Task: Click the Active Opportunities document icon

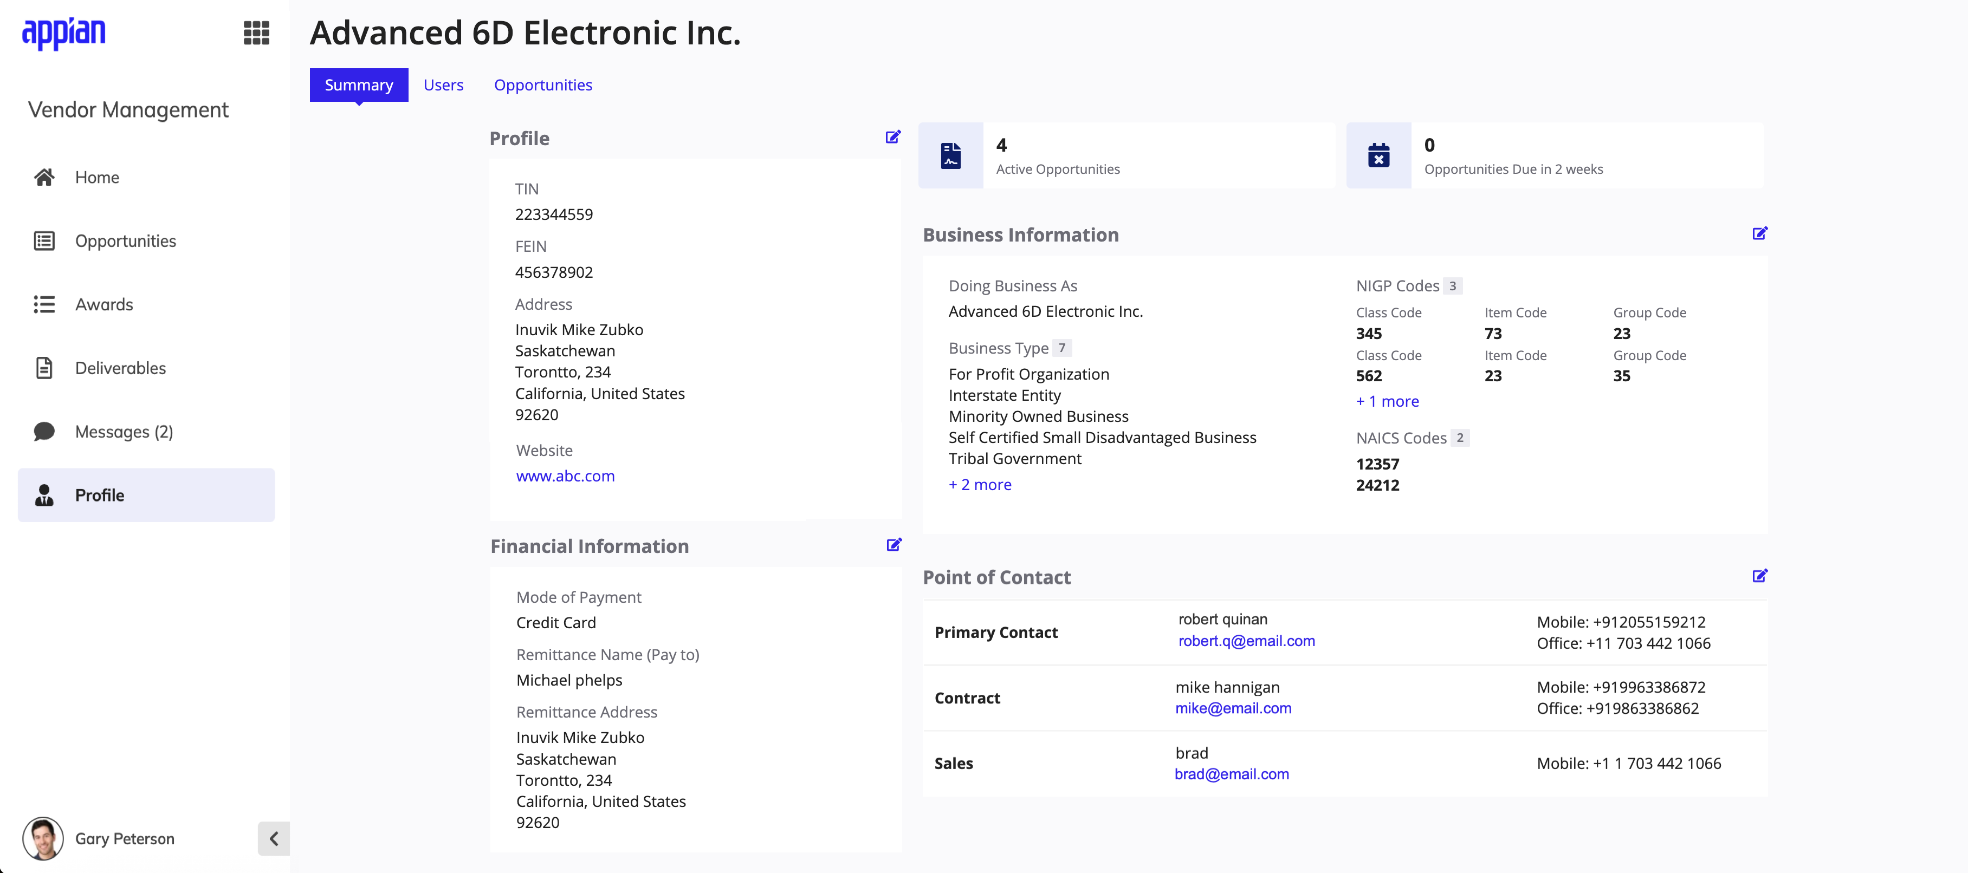Action: coord(950,156)
